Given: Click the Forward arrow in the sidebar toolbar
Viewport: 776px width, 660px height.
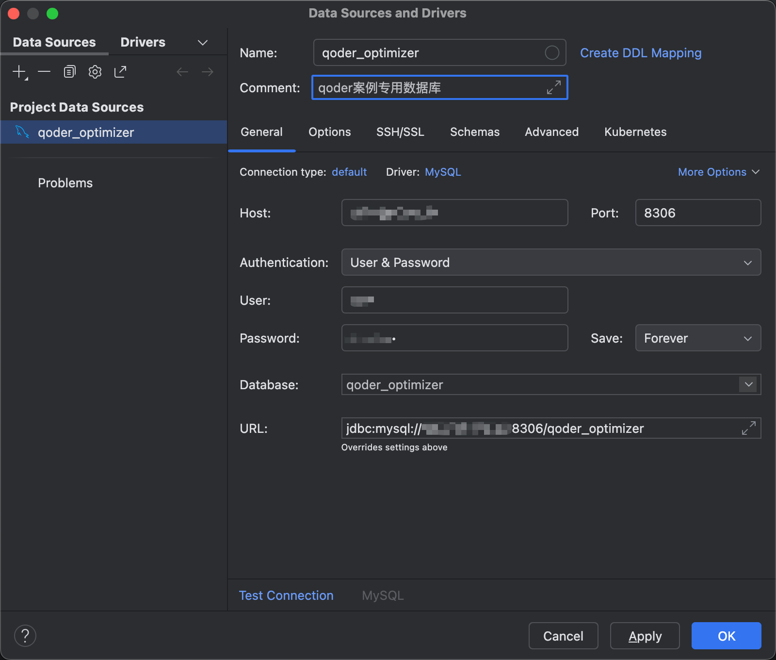Looking at the screenshot, I should click(208, 72).
